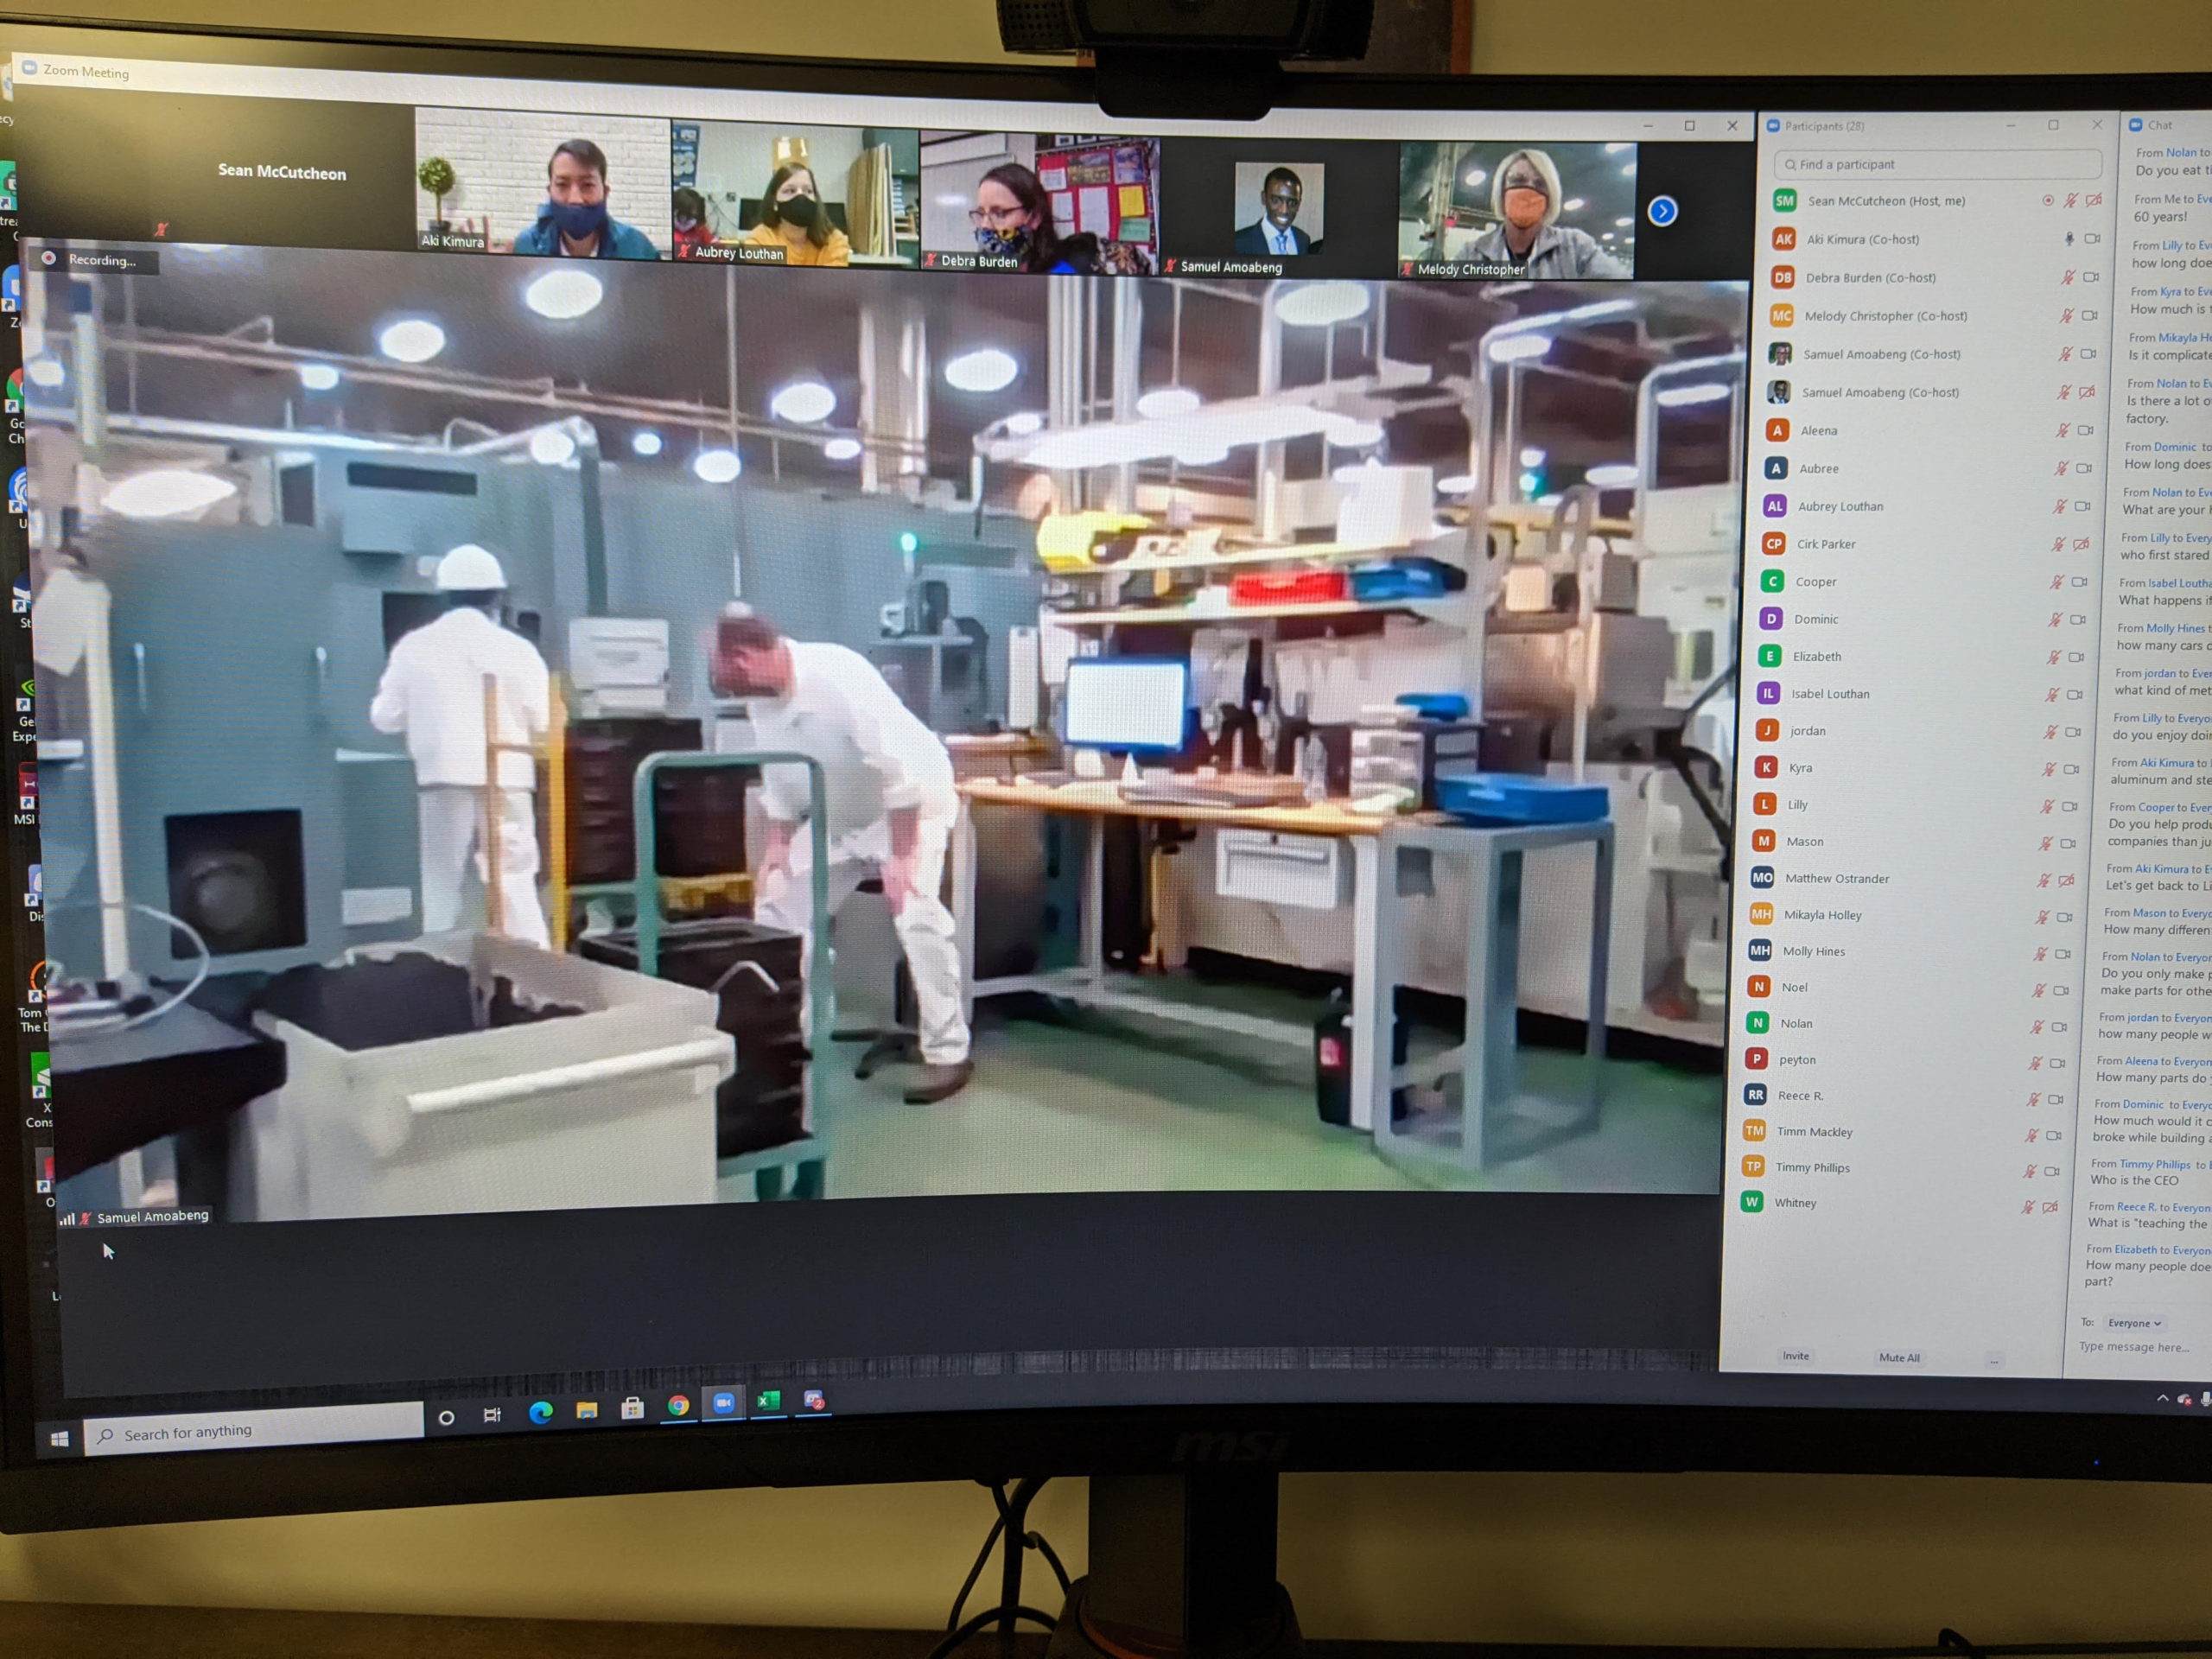
Task: Open the More options ellipsis in Participants
Action: point(1994,1361)
